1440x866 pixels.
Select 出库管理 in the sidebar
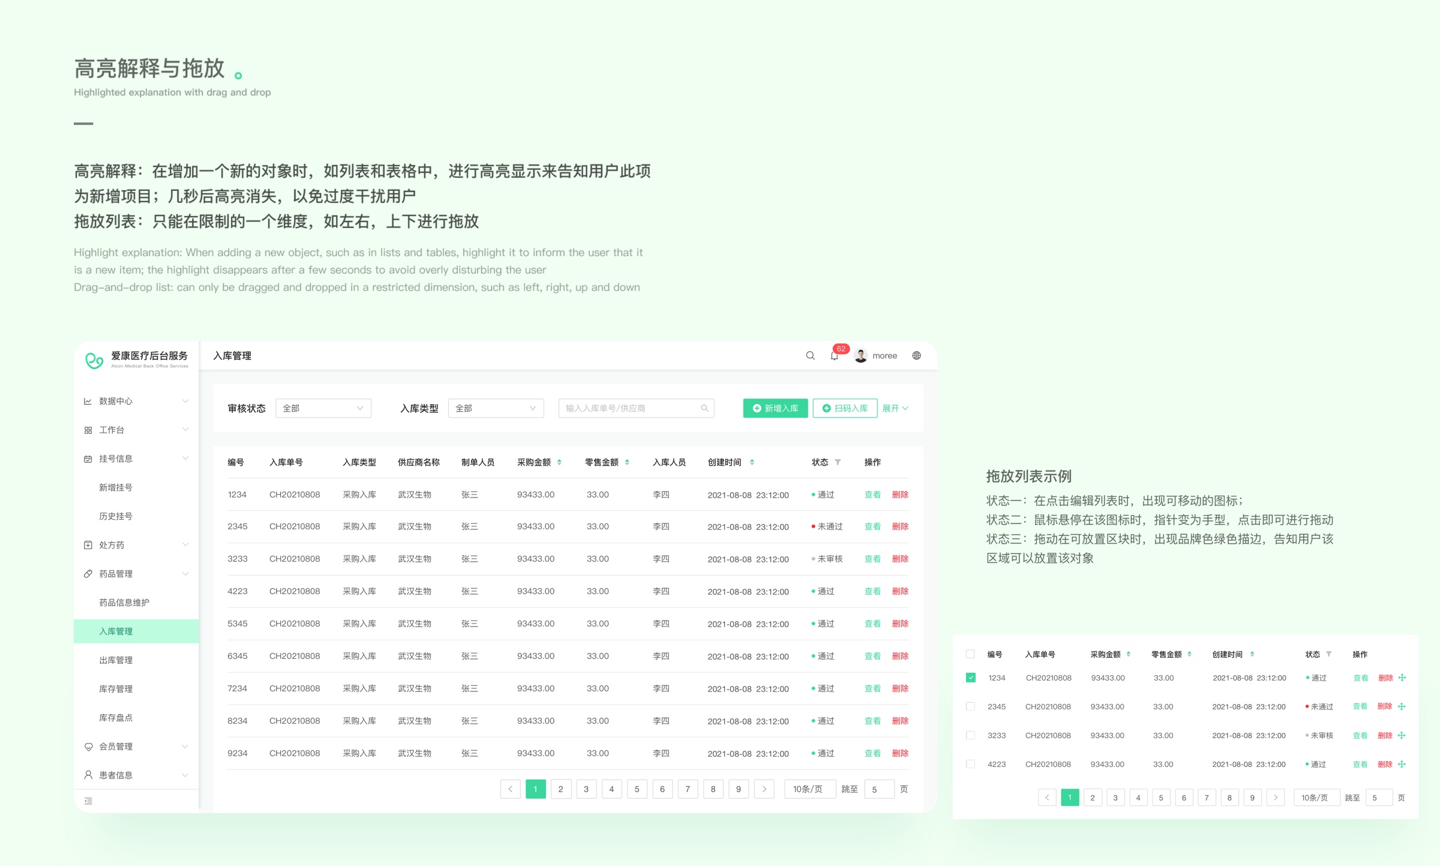[116, 660]
